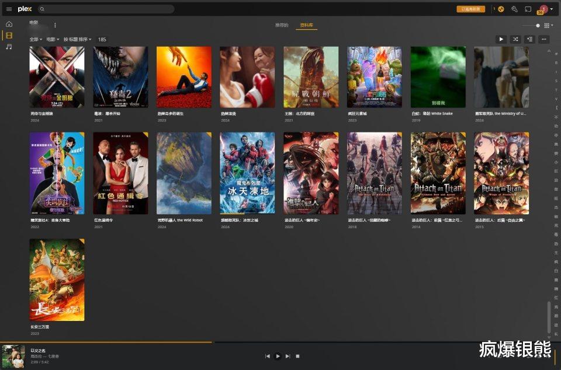The image size is (561, 370).
Task: Open Attack on Titan 2014 poster
Action: (x=438, y=173)
